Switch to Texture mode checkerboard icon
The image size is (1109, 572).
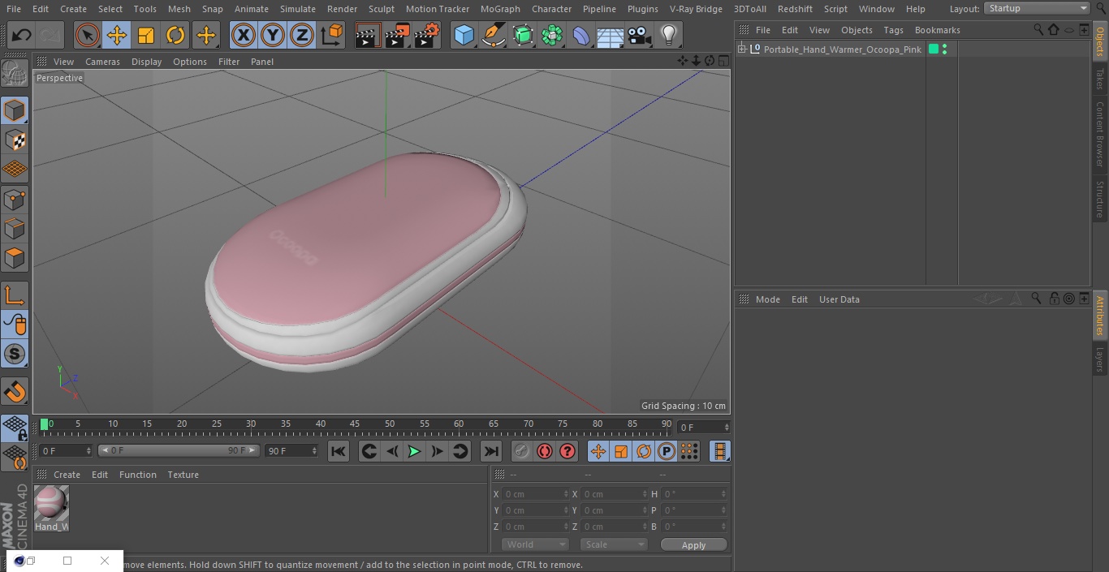pos(15,140)
